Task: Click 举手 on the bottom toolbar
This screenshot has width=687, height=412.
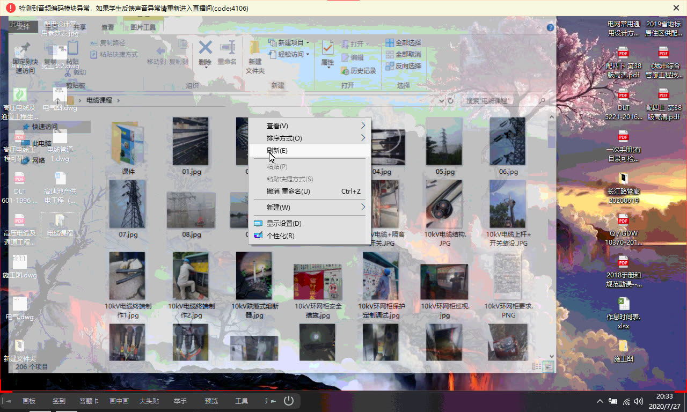Action: pos(180,401)
